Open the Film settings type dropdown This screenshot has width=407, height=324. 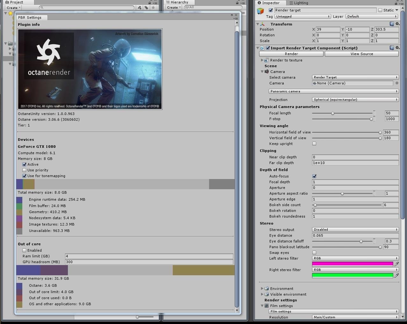point(334,312)
